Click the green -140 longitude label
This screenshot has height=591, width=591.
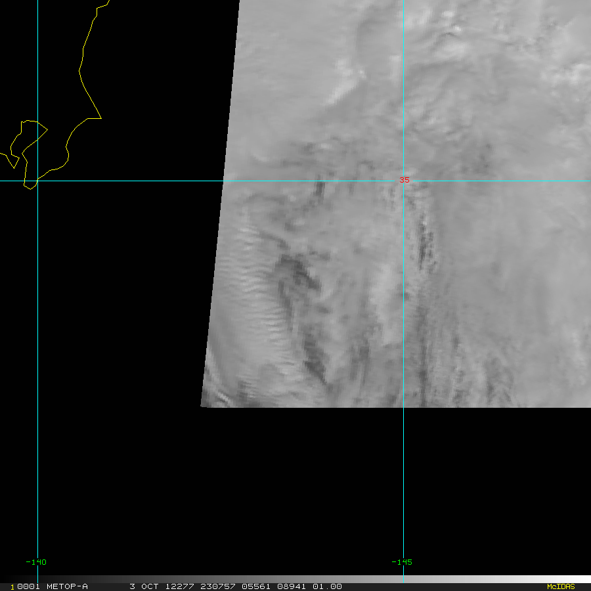coord(35,562)
